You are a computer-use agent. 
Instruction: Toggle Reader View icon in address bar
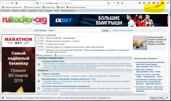108,3
